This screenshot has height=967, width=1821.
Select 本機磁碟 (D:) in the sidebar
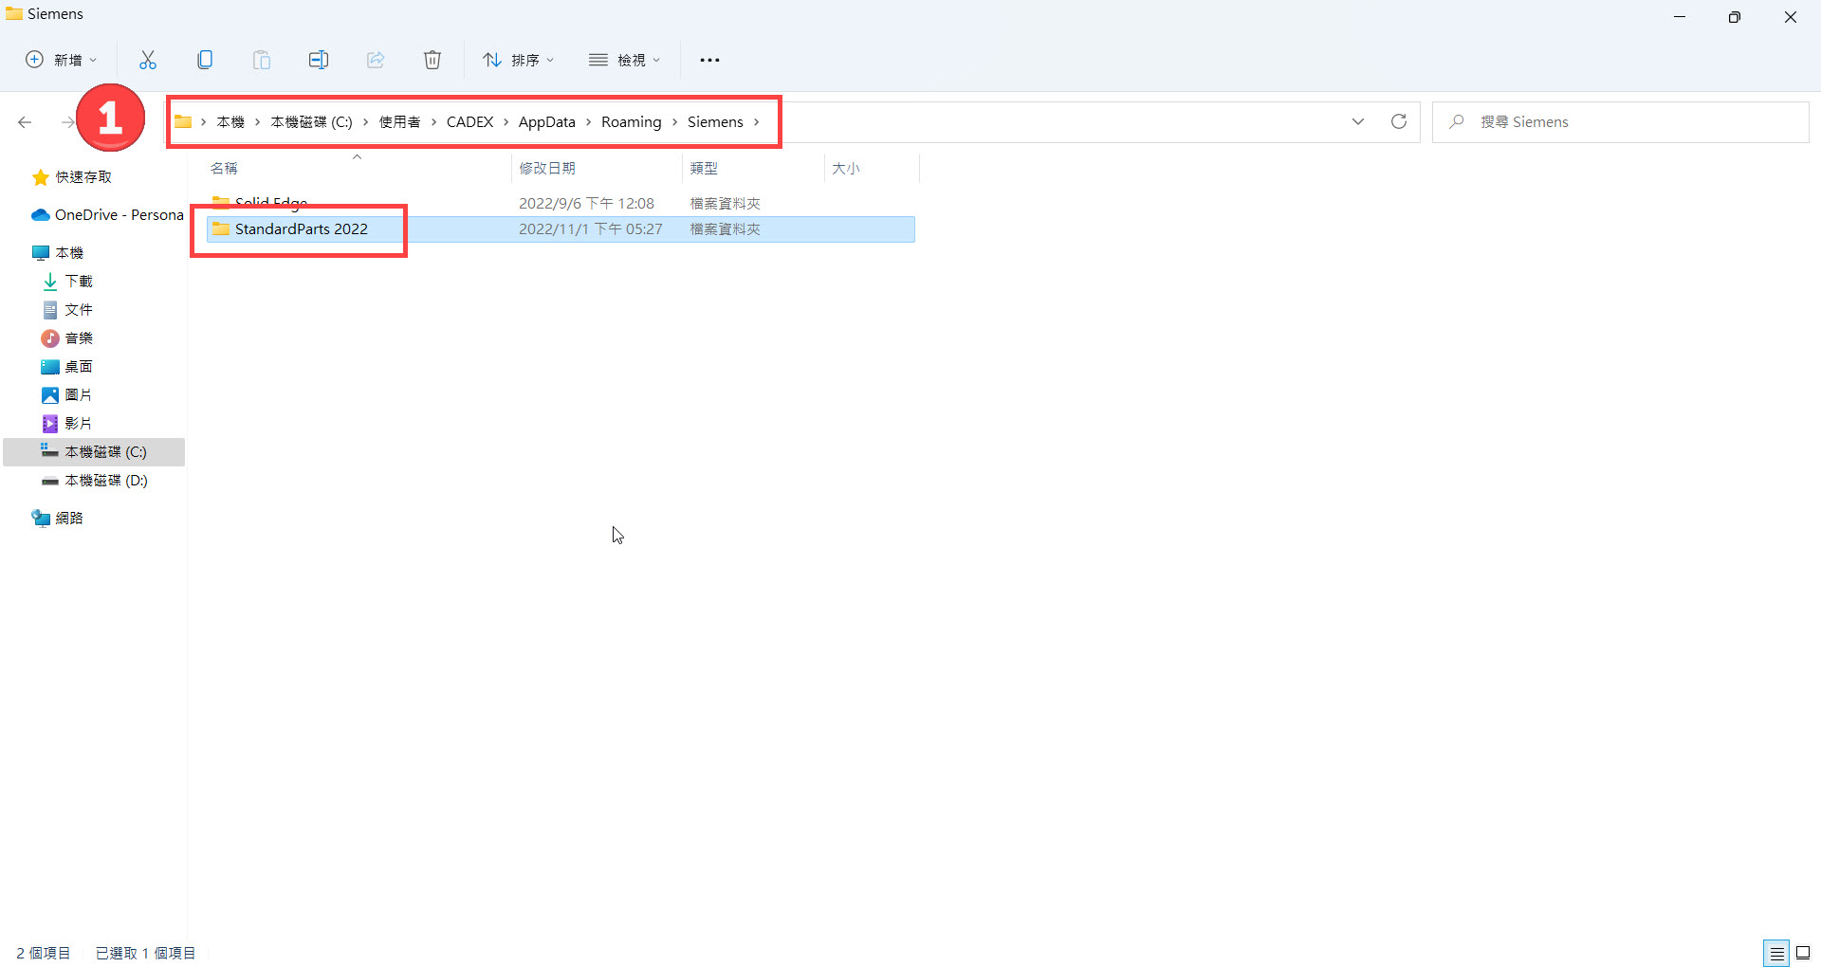105,481
